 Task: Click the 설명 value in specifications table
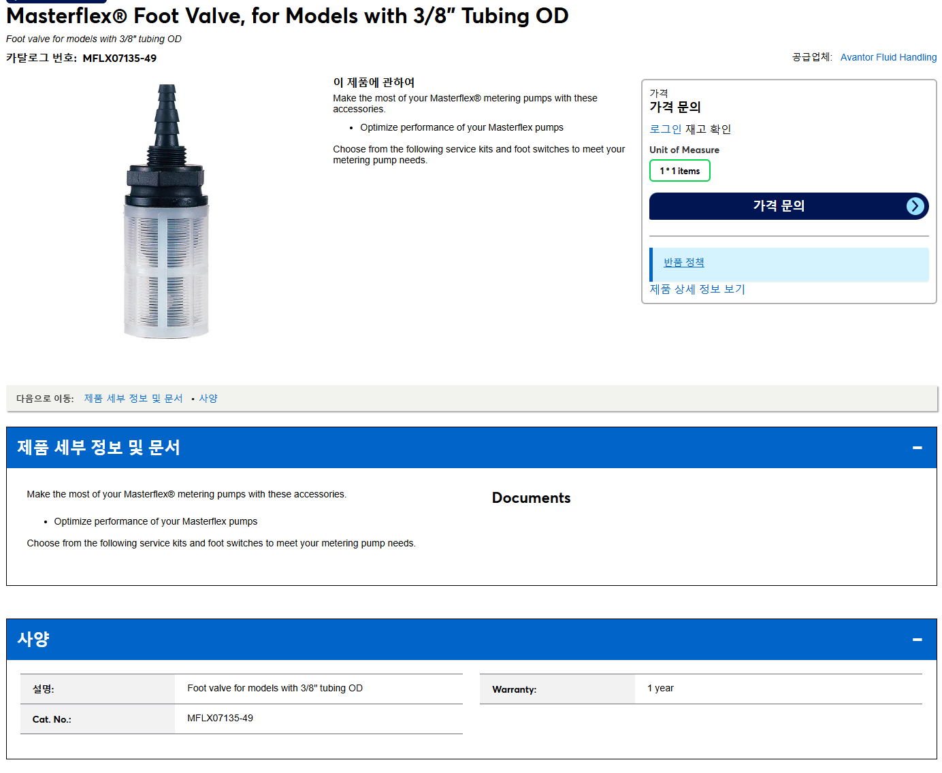[275, 689]
